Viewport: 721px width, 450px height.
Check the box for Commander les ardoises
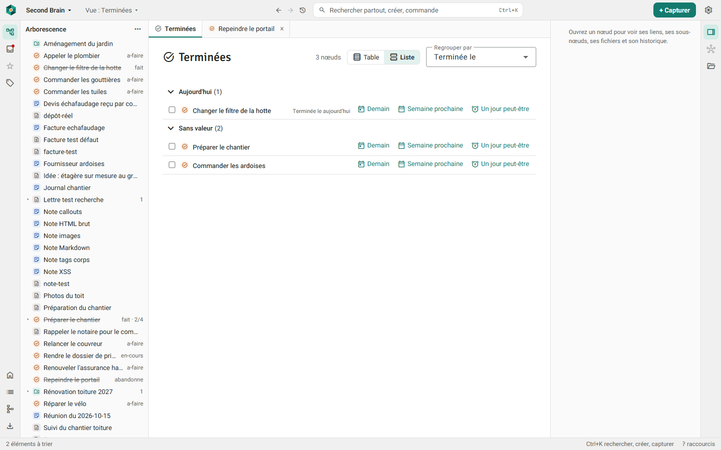[172, 165]
